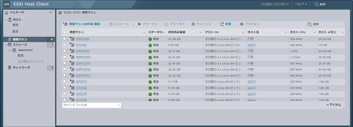Check the VM row using 1 GHz CPU
This screenshot has width=353, height=127.
(65, 51)
